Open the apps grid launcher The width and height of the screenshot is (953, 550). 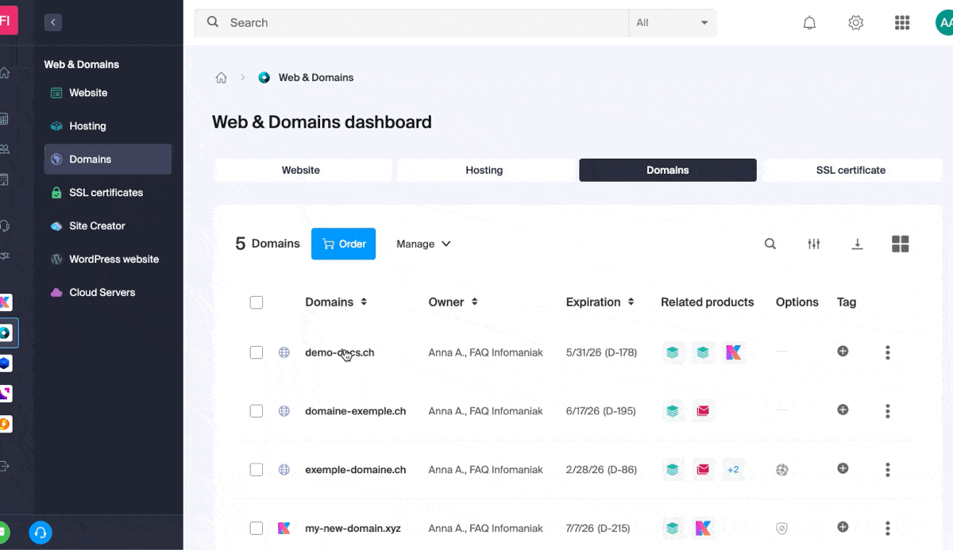[x=901, y=23]
